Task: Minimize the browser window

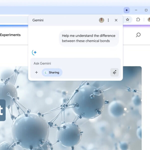Action: [x=136, y=10]
